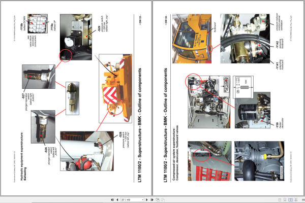305x203 pixels.
Task: Select the facing two-page layout
Action: tap(290, 199)
